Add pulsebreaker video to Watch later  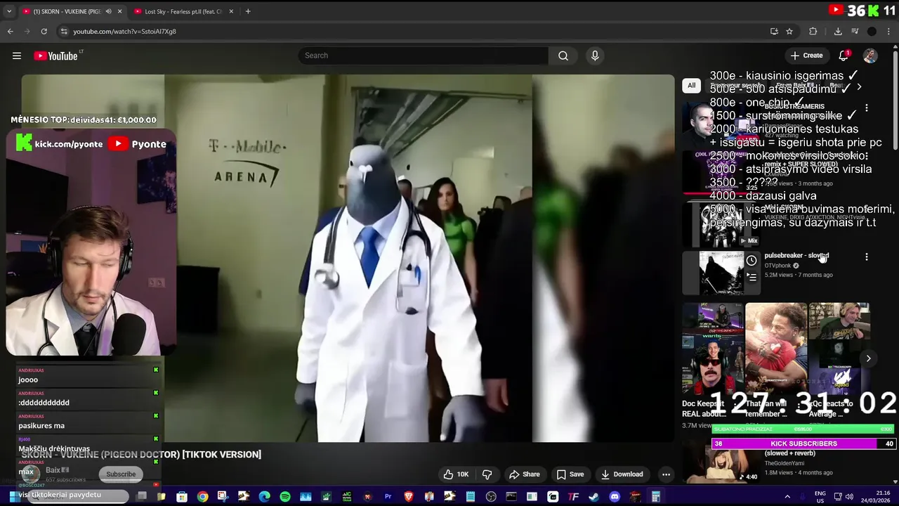coord(752,261)
